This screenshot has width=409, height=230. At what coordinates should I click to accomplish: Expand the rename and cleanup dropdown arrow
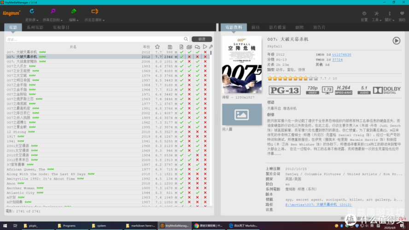[104, 20]
